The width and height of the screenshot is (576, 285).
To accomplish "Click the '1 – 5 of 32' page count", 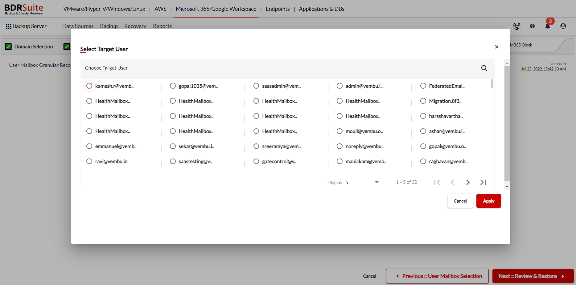I will pos(406,182).
